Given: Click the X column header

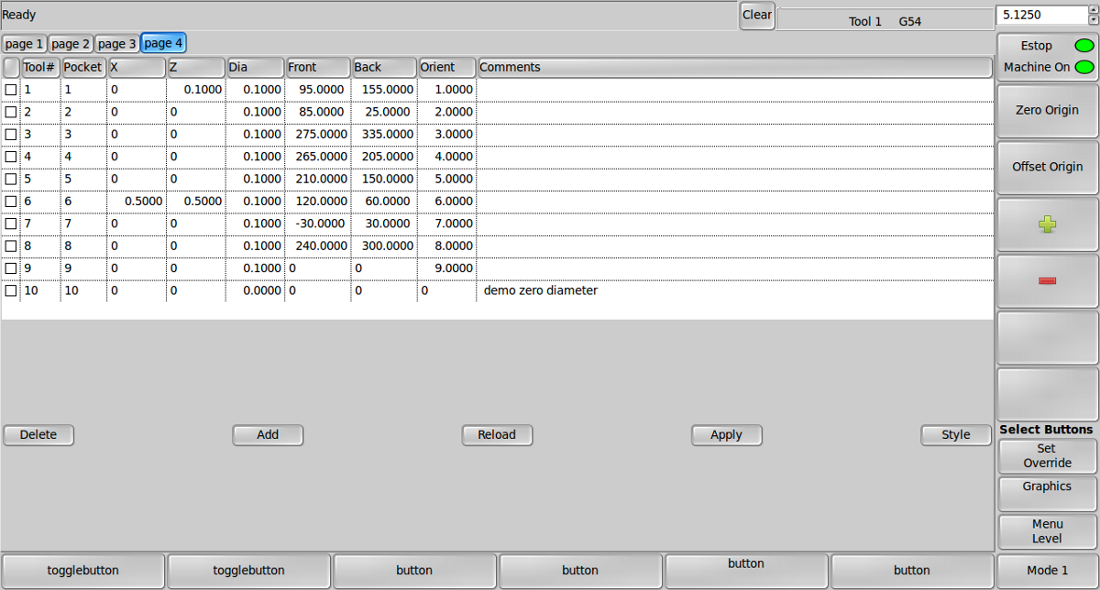Looking at the screenshot, I should pyautogui.click(x=137, y=67).
